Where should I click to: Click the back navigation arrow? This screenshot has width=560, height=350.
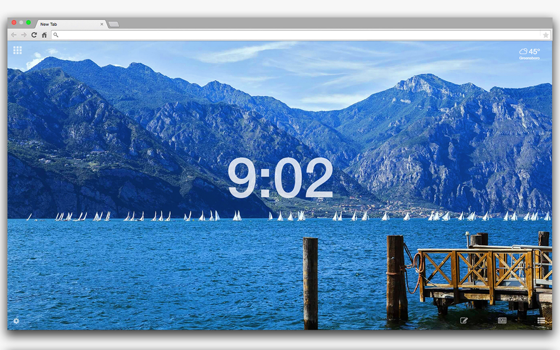pos(14,35)
